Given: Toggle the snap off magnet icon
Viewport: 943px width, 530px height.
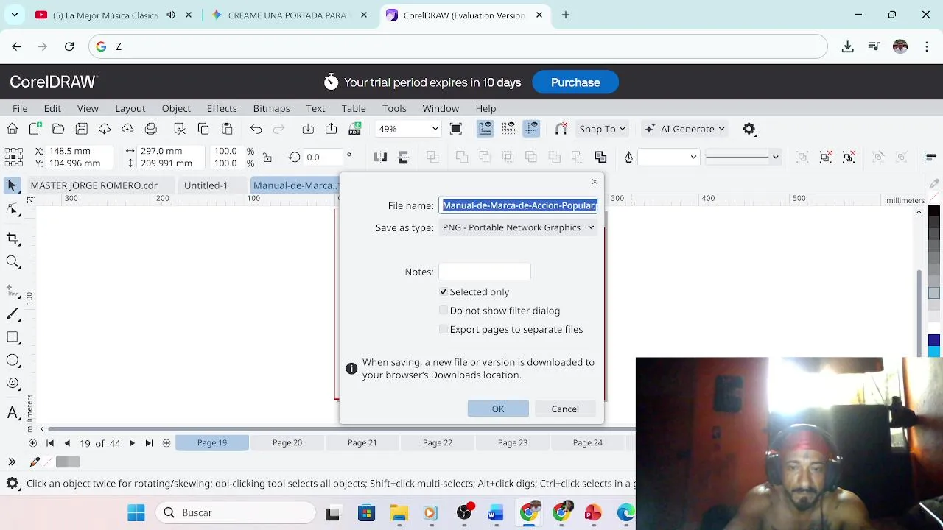Looking at the screenshot, I should (561, 129).
